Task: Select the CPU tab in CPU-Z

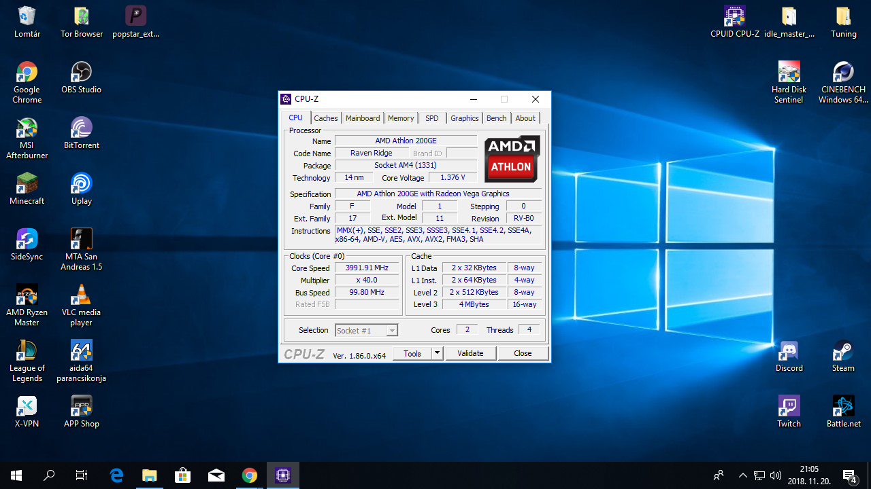Action: coord(296,117)
